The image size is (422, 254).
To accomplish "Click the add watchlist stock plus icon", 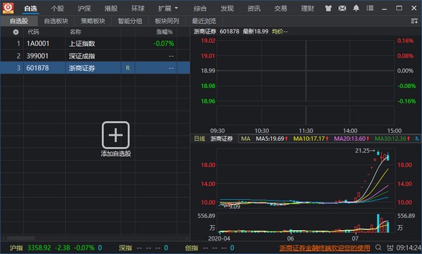I will click(116, 135).
